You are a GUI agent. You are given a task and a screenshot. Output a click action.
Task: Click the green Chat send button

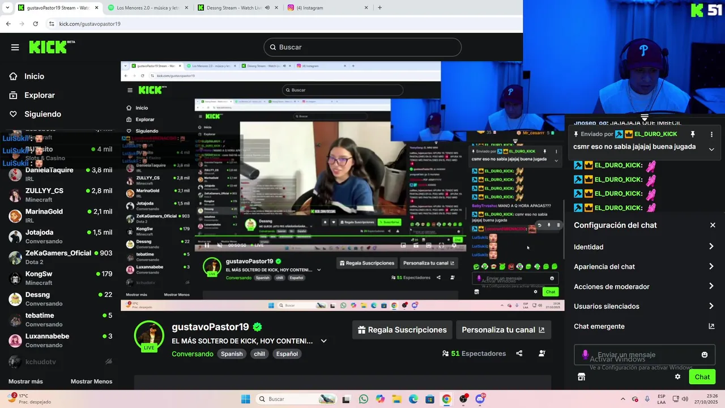[x=702, y=377]
